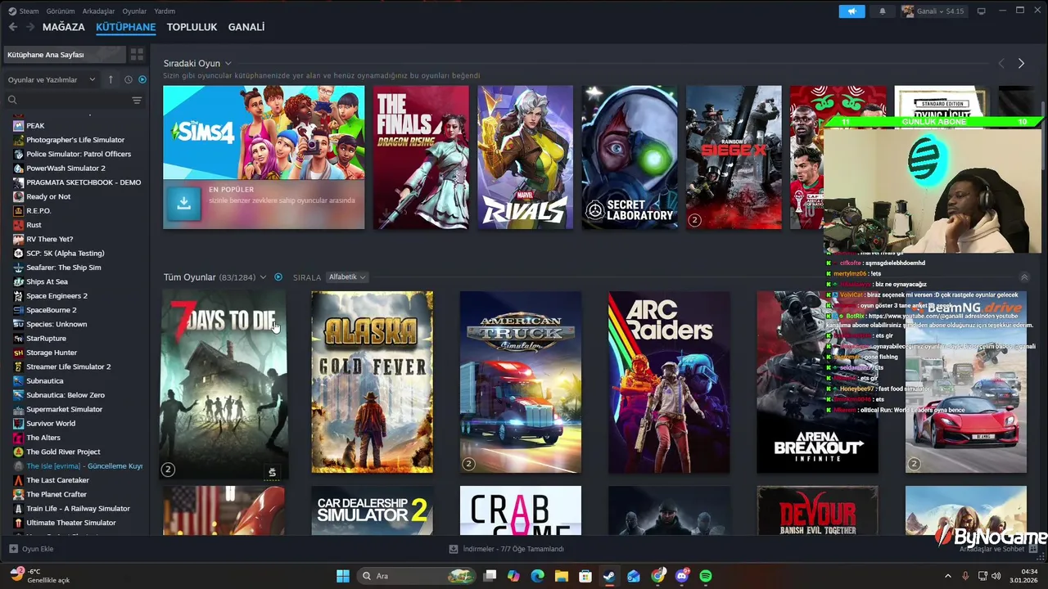Switch to the MAĞAZA tab
Viewport: 1048px width, 589px height.
point(64,27)
